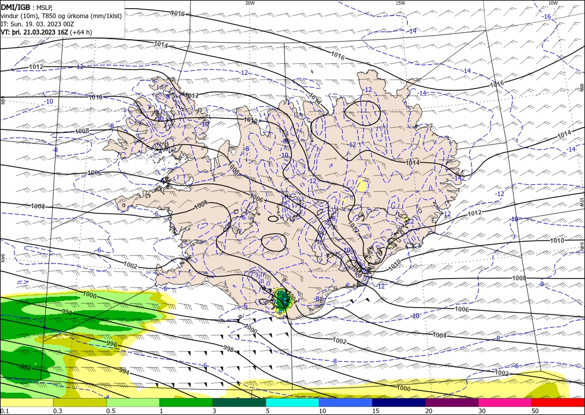Select the green 1–3 precipitation legend swatch
The height and width of the screenshot is (415, 585).
pyautogui.click(x=186, y=403)
